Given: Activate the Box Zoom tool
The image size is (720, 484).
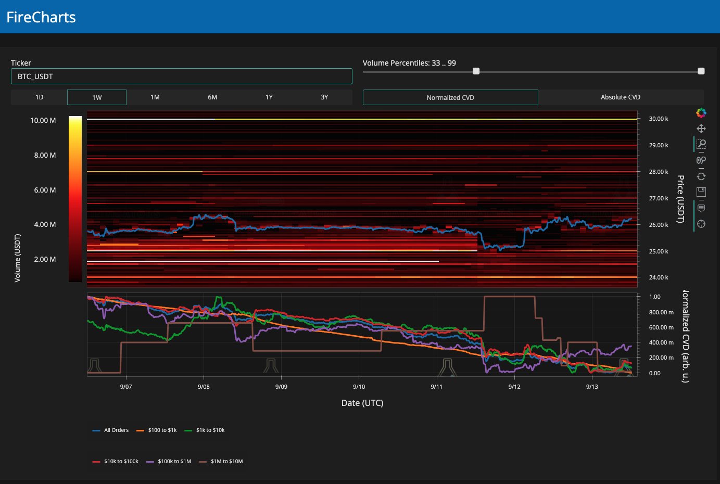Looking at the screenshot, I should 701,144.
